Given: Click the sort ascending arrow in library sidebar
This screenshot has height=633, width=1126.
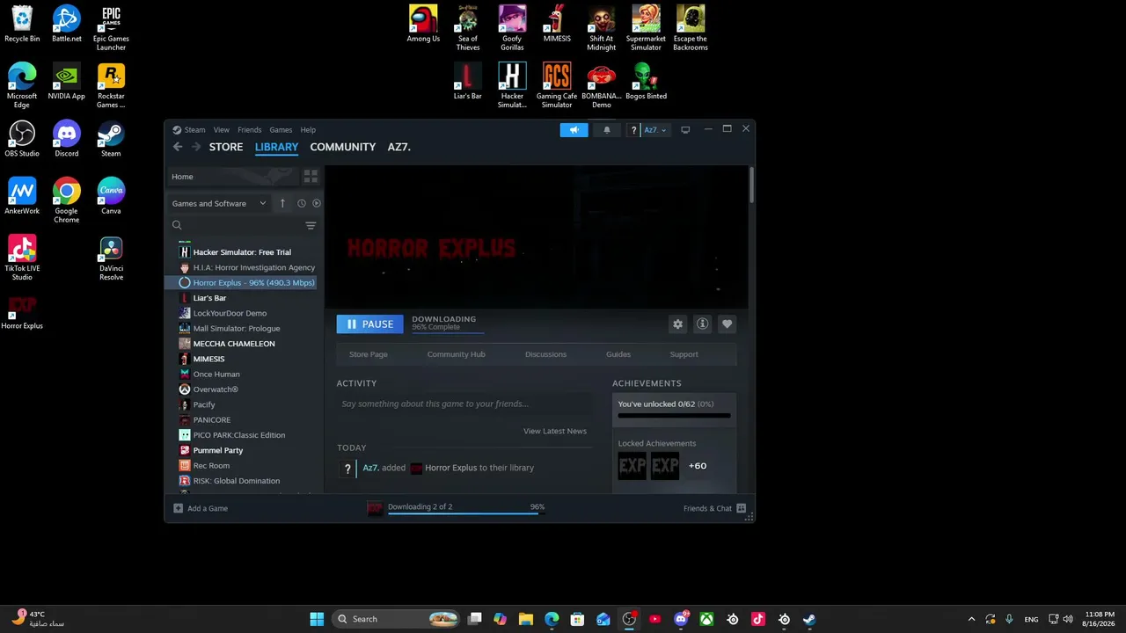Looking at the screenshot, I should coord(282,203).
